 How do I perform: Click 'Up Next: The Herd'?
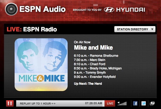(x=88, y=84)
